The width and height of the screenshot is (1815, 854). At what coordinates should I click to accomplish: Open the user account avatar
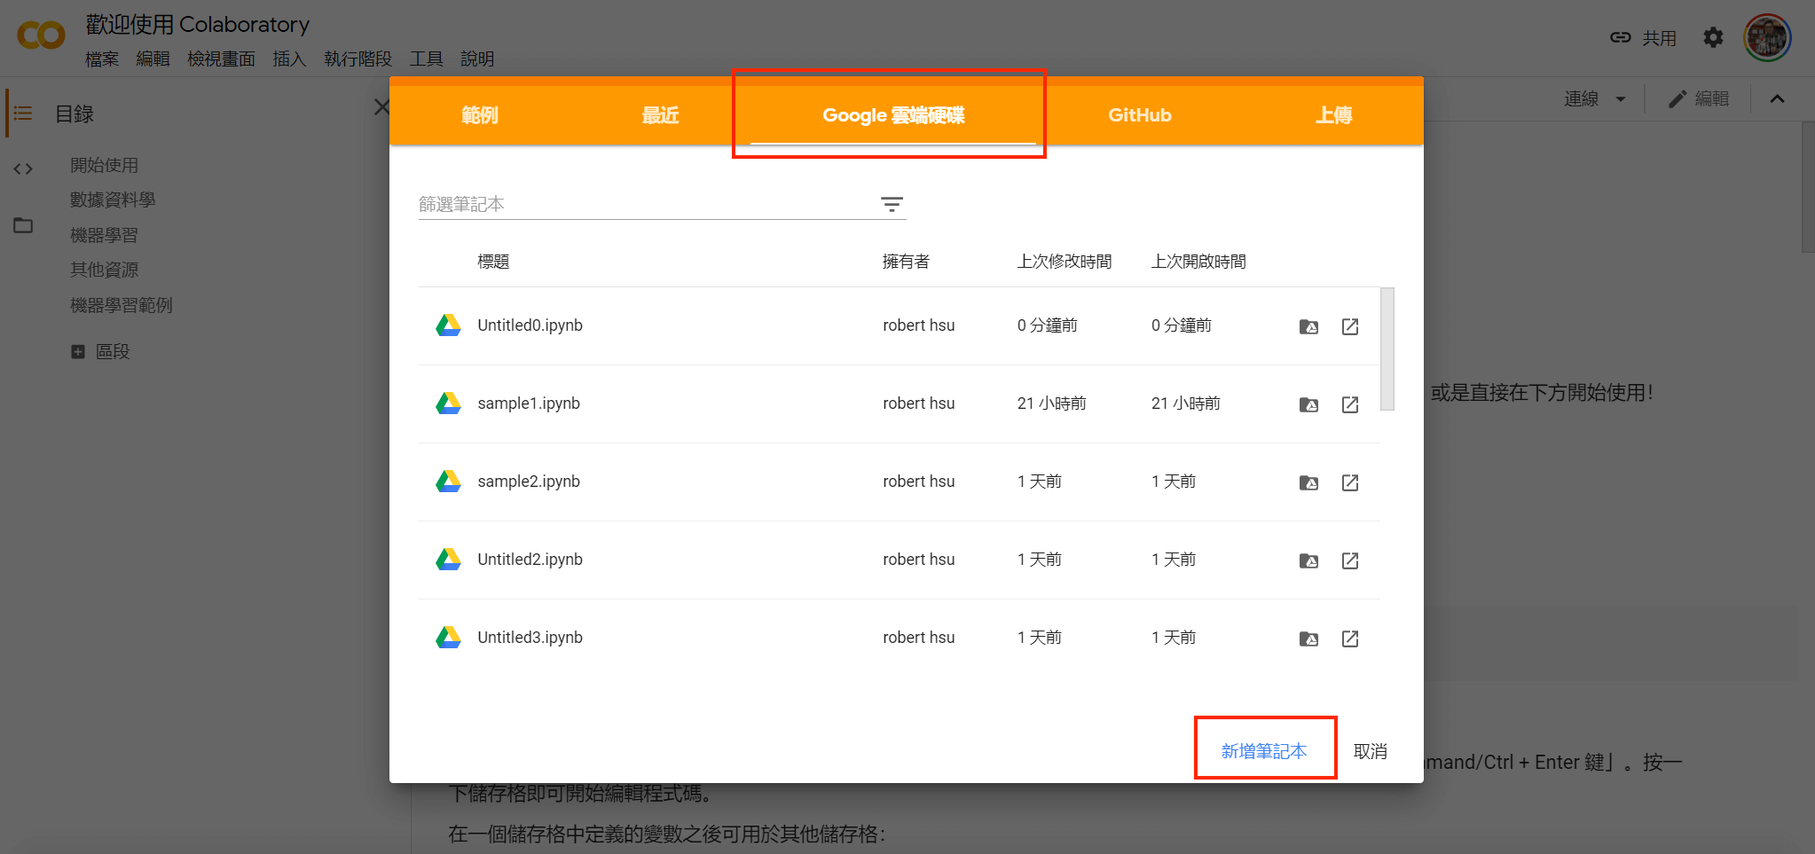click(1767, 37)
